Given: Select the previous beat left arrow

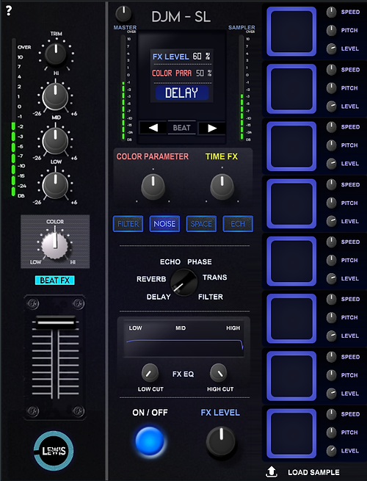Looking at the screenshot, I should [x=153, y=128].
